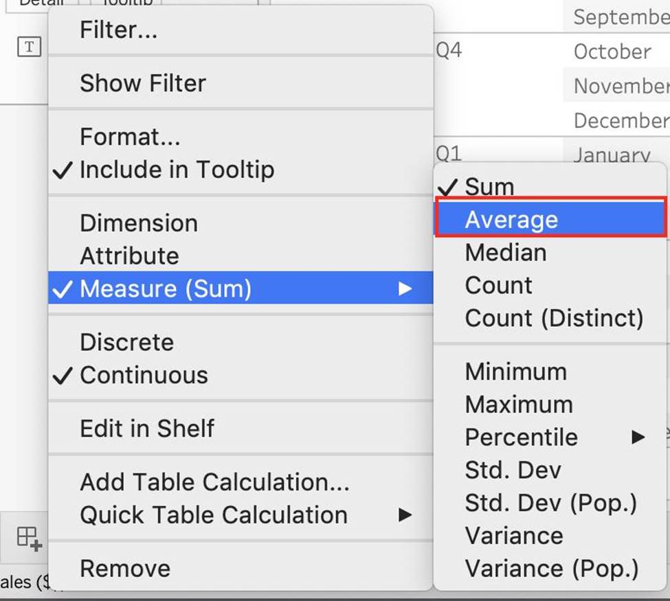Screen dimensions: 670x601
Task: Open Format... option
Action: coord(130,137)
